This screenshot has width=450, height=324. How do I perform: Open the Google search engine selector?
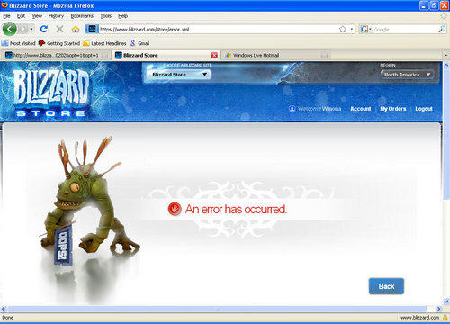tap(366, 29)
